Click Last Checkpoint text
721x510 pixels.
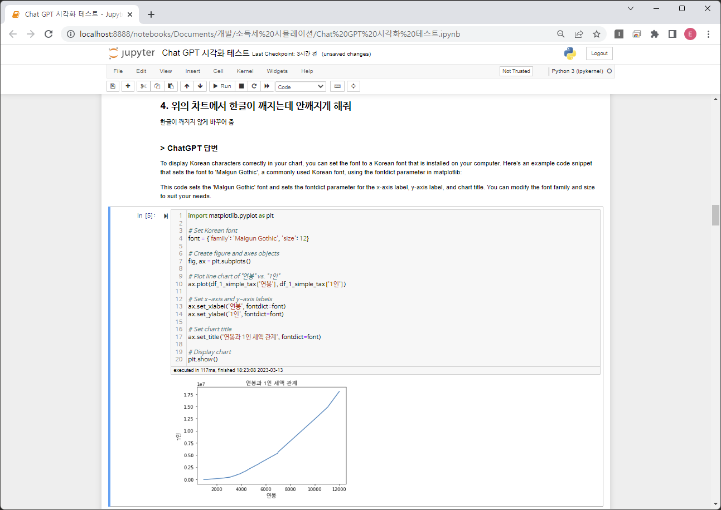tap(284, 54)
